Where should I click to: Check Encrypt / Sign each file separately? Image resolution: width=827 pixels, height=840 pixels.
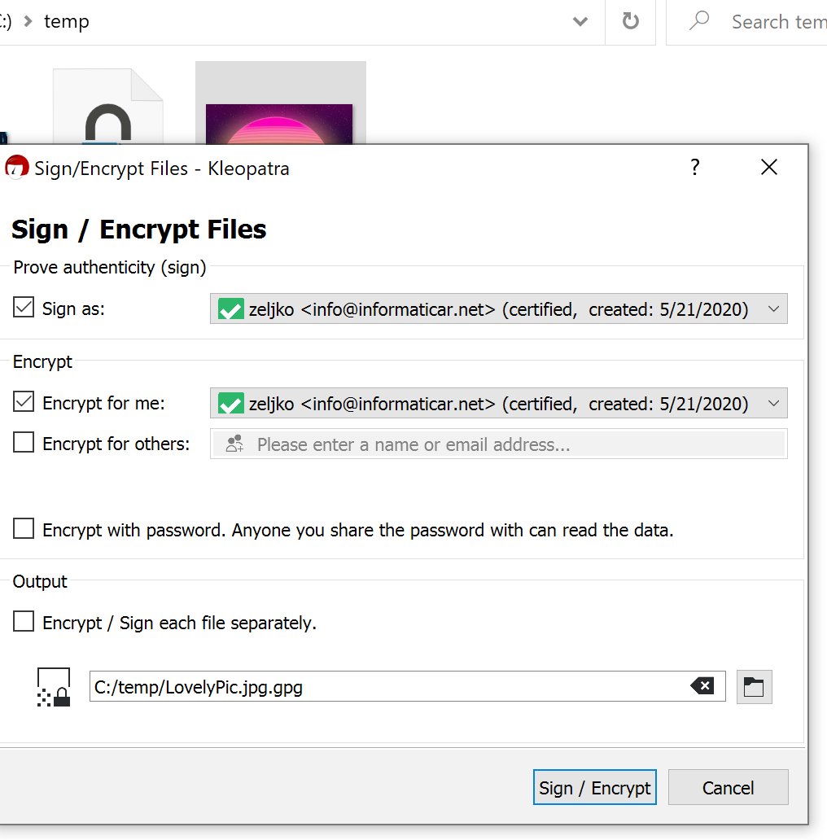tap(24, 621)
